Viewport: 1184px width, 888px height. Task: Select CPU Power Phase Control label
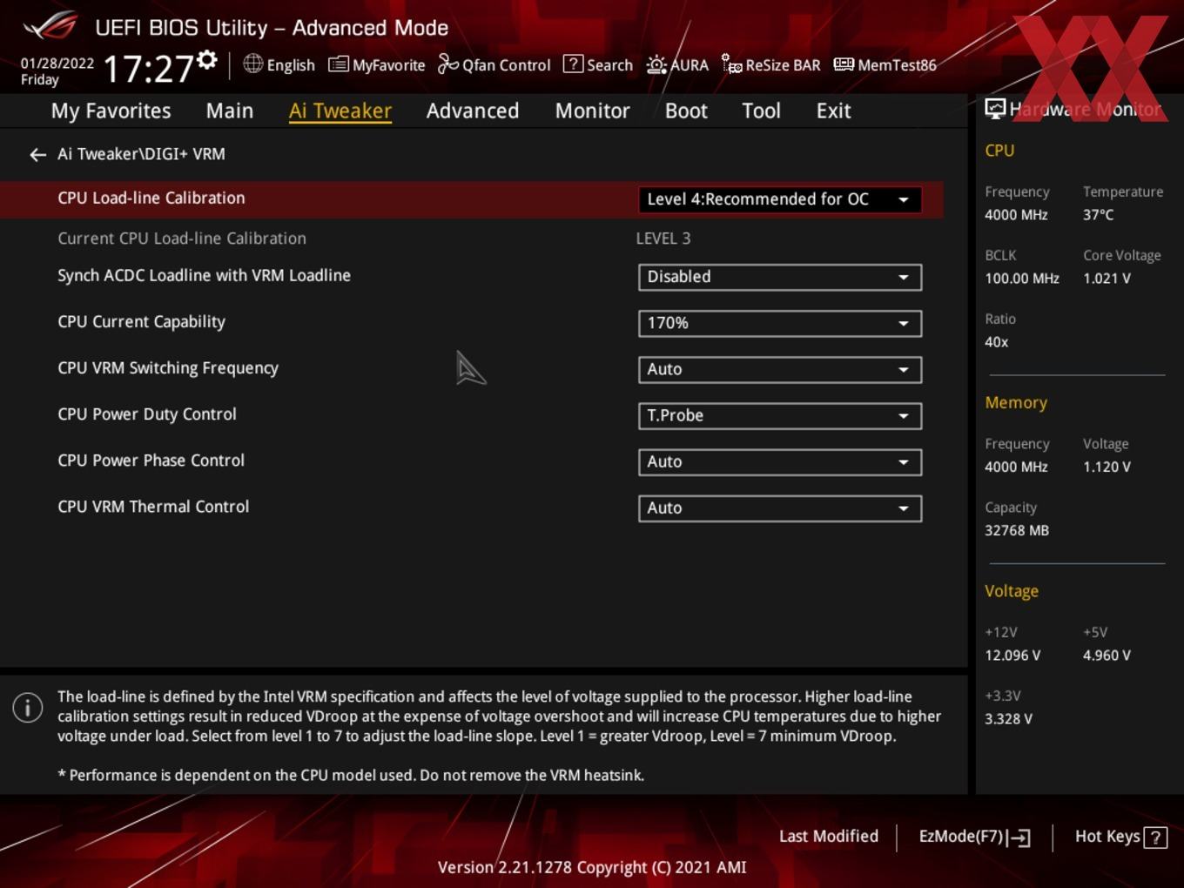[x=151, y=461]
